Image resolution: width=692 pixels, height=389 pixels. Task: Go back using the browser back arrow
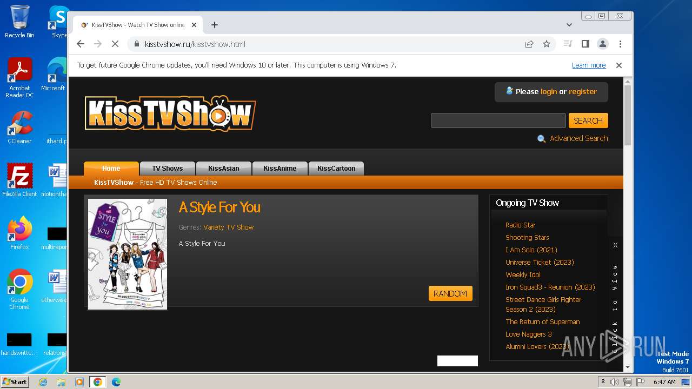click(81, 44)
